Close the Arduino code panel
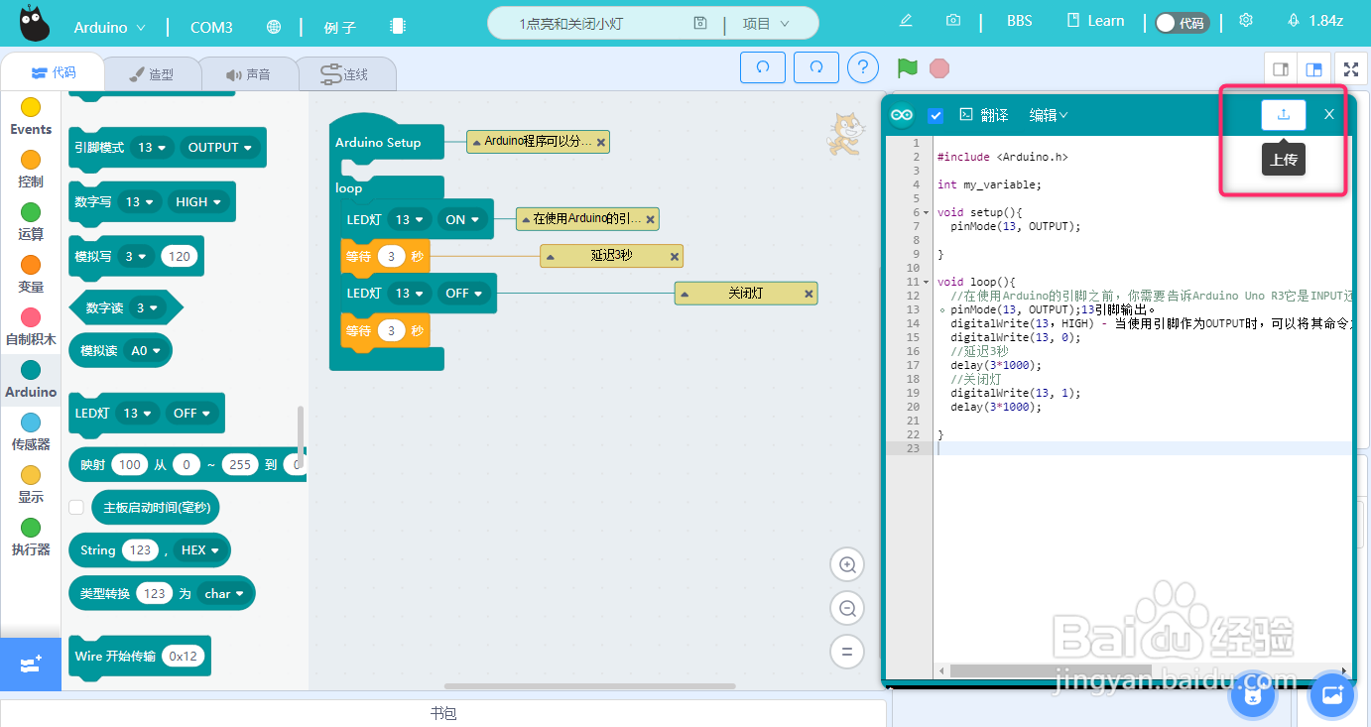This screenshot has height=727, width=1371. pos(1329,114)
